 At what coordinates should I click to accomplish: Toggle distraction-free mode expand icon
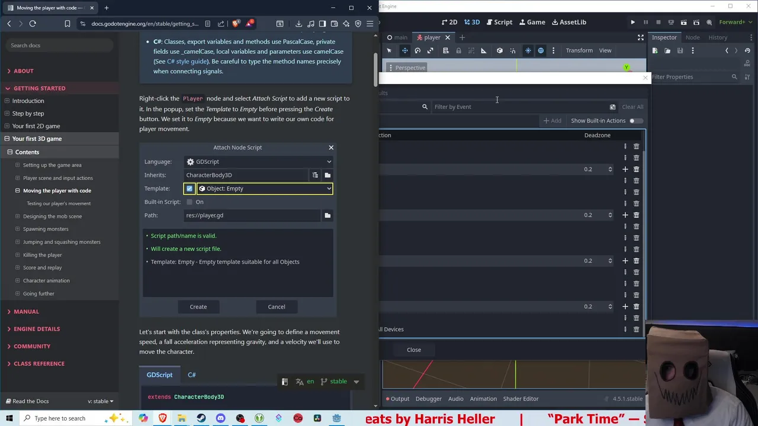(641, 37)
